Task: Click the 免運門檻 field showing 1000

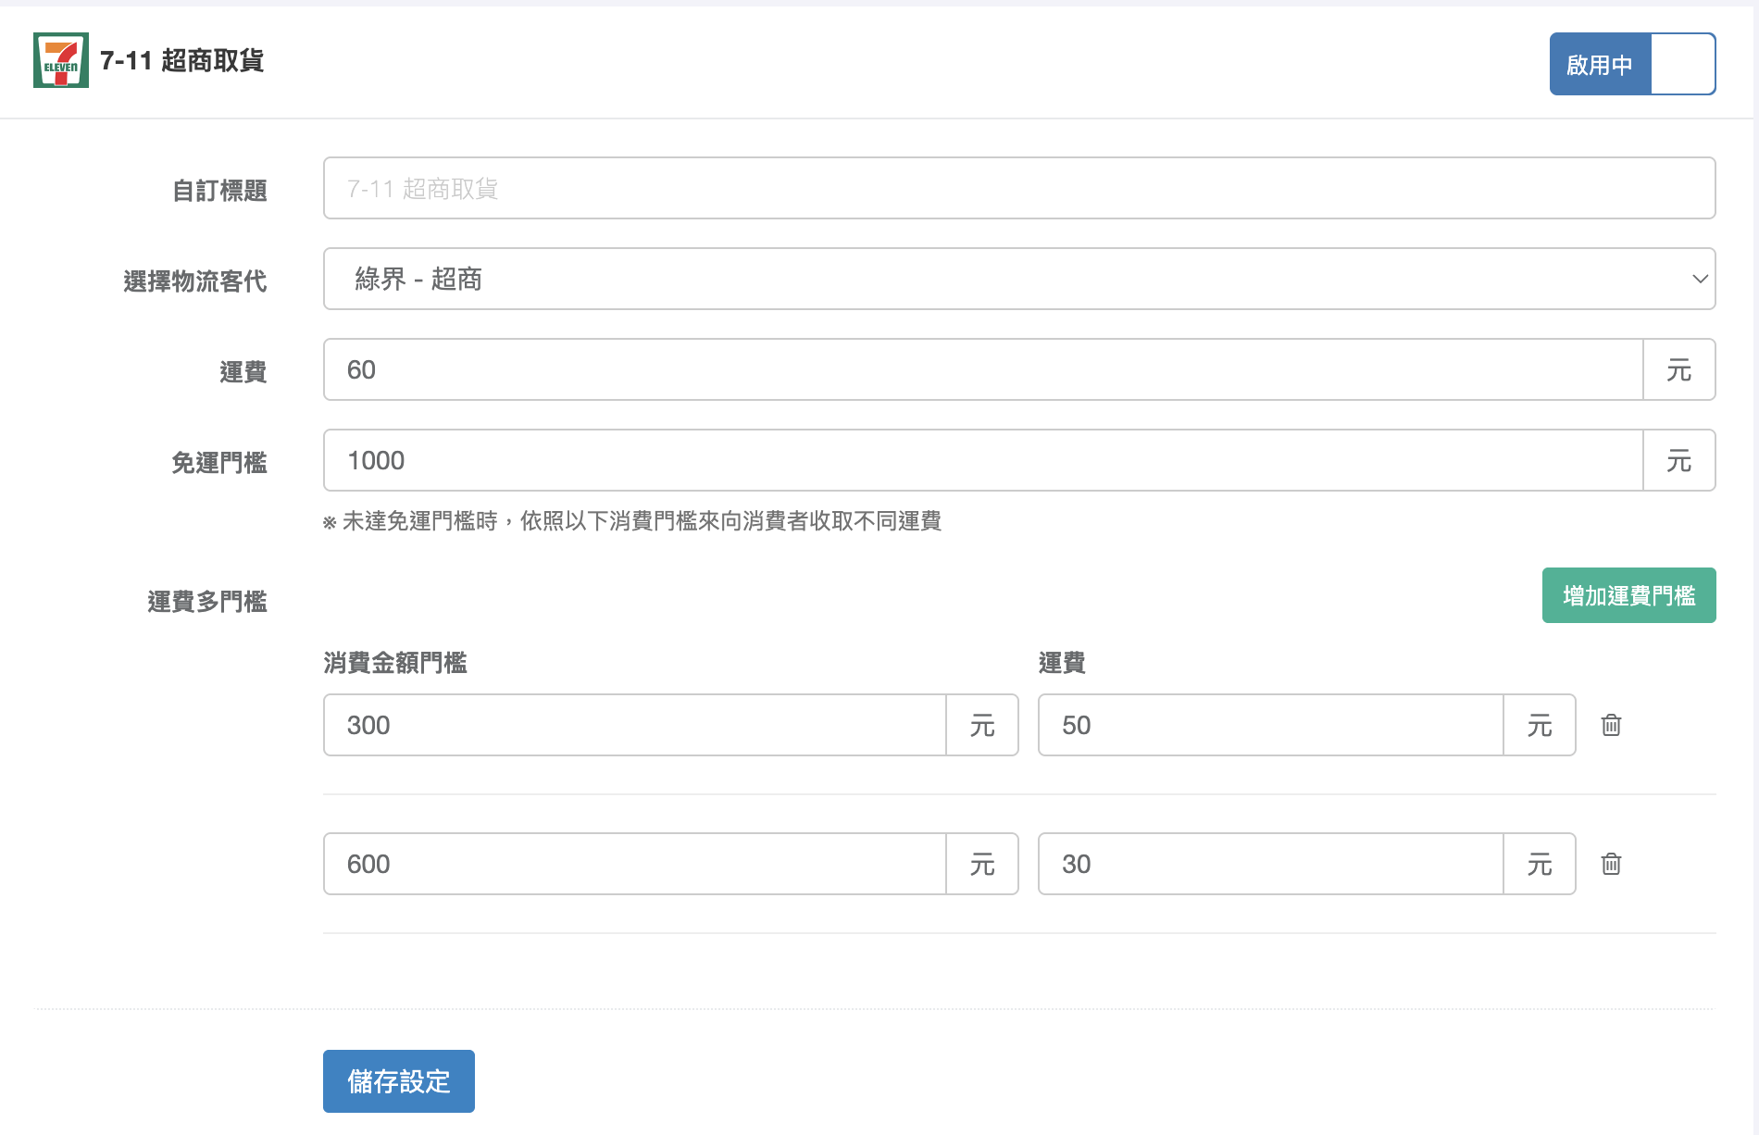Action: coord(981,460)
